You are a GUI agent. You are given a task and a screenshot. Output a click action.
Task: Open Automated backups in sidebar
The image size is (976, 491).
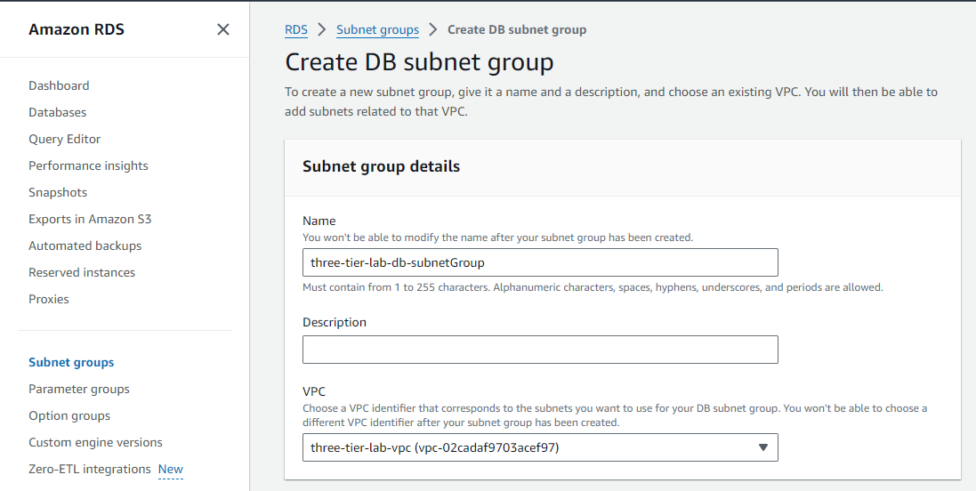point(85,245)
